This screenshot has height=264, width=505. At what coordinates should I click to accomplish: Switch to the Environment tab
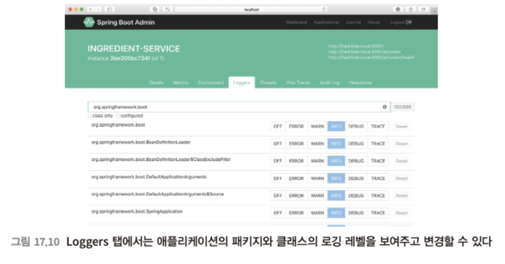[x=211, y=82]
